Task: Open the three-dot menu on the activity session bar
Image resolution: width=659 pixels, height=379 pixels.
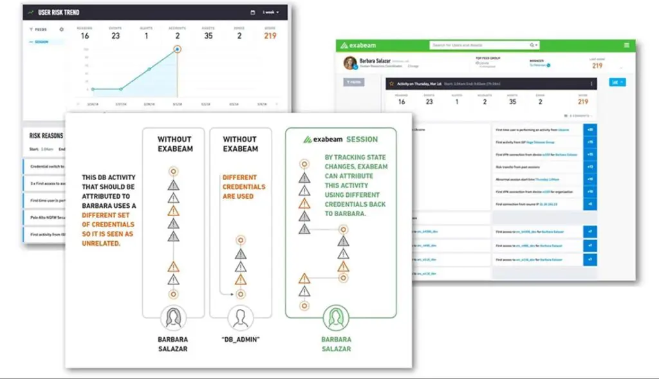Action: point(591,82)
